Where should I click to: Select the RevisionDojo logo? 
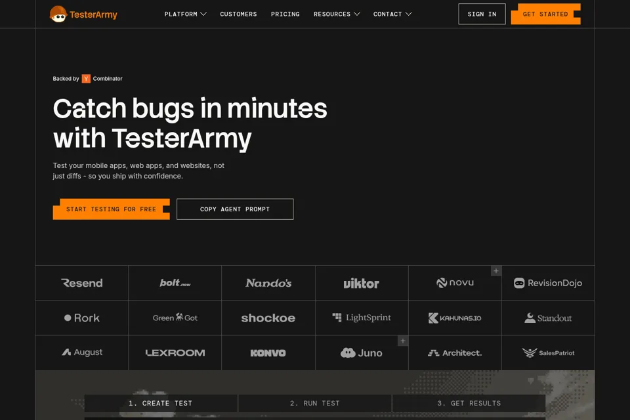[548, 283]
